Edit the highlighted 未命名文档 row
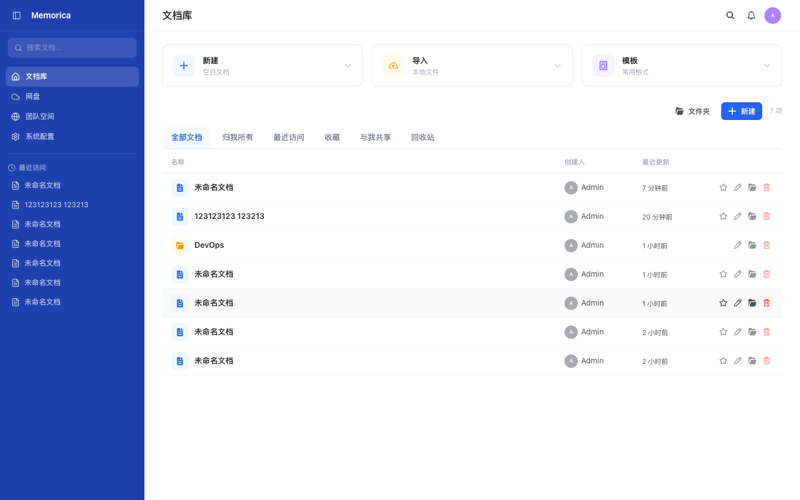Screen dimensions: 800x500 [x=738, y=303]
